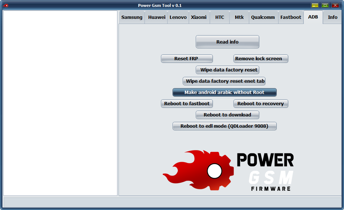Select the Mtk tab
Viewport: 344px width, 210px height.
click(239, 17)
